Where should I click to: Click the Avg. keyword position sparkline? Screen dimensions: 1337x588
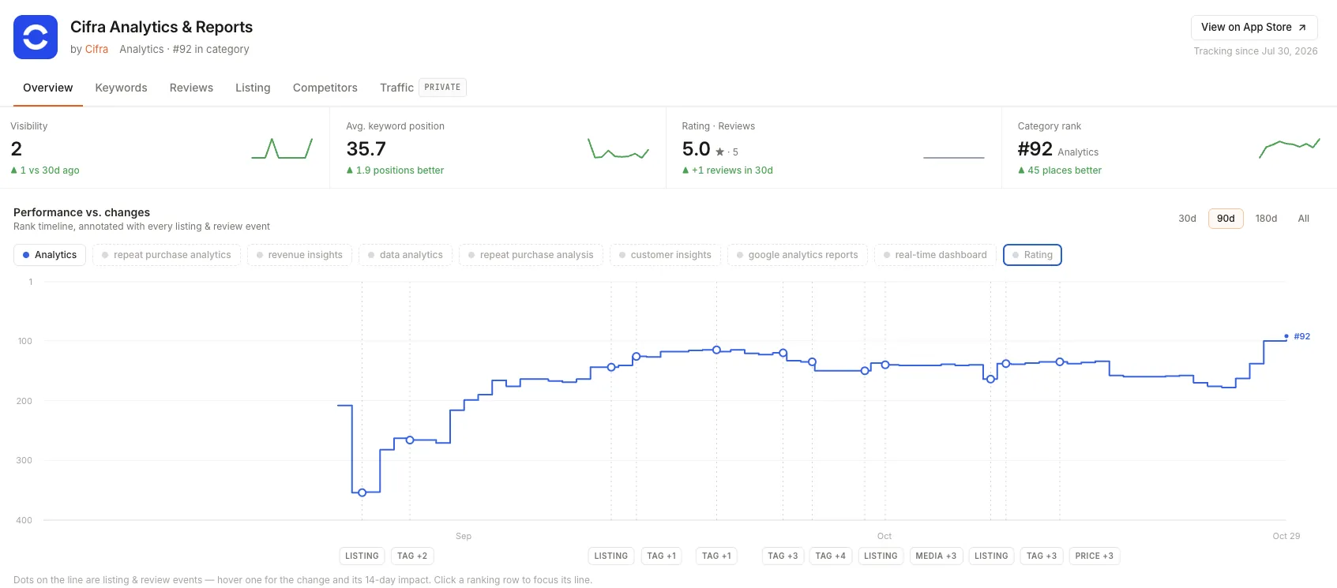coord(618,148)
